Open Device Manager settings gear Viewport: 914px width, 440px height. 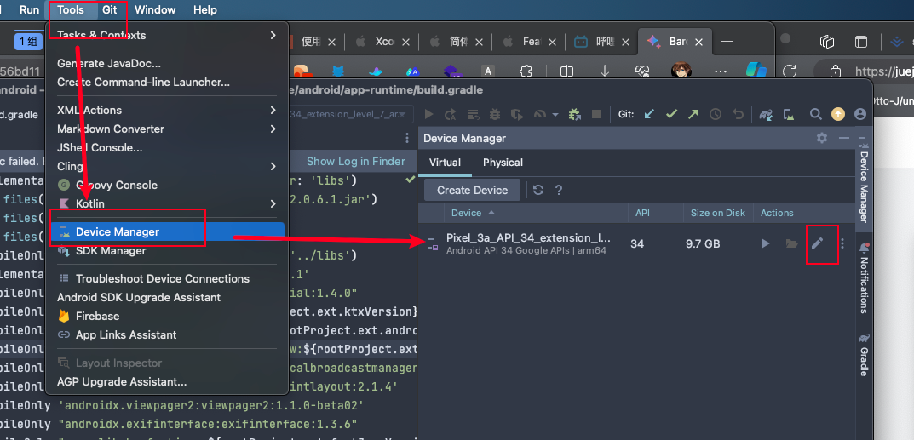click(821, 138)
